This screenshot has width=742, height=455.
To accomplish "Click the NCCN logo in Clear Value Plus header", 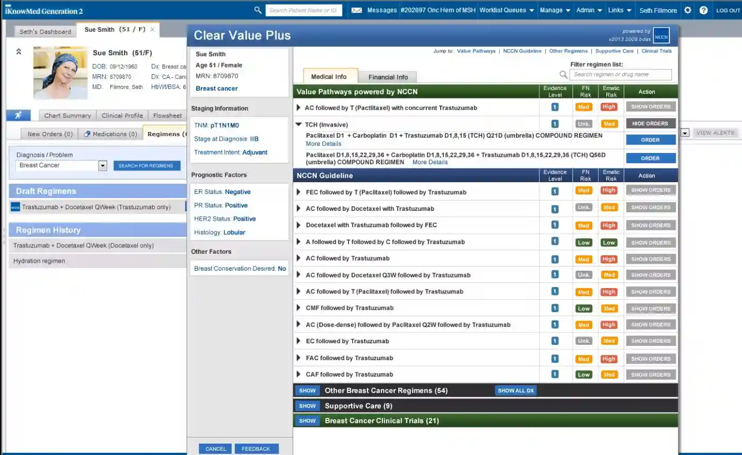I will (661, 37).
